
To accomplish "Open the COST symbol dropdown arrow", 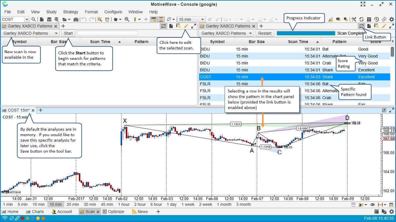I will point(27,19).
